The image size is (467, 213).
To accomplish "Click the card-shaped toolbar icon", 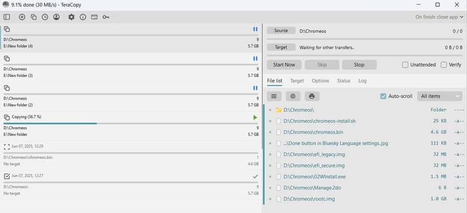I will [x=95, y=17].
